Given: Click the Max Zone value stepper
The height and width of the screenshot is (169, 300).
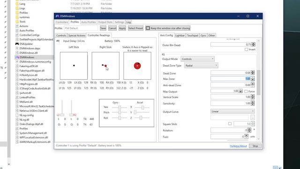Looking at the screenshot, I should tap(253, 78).
